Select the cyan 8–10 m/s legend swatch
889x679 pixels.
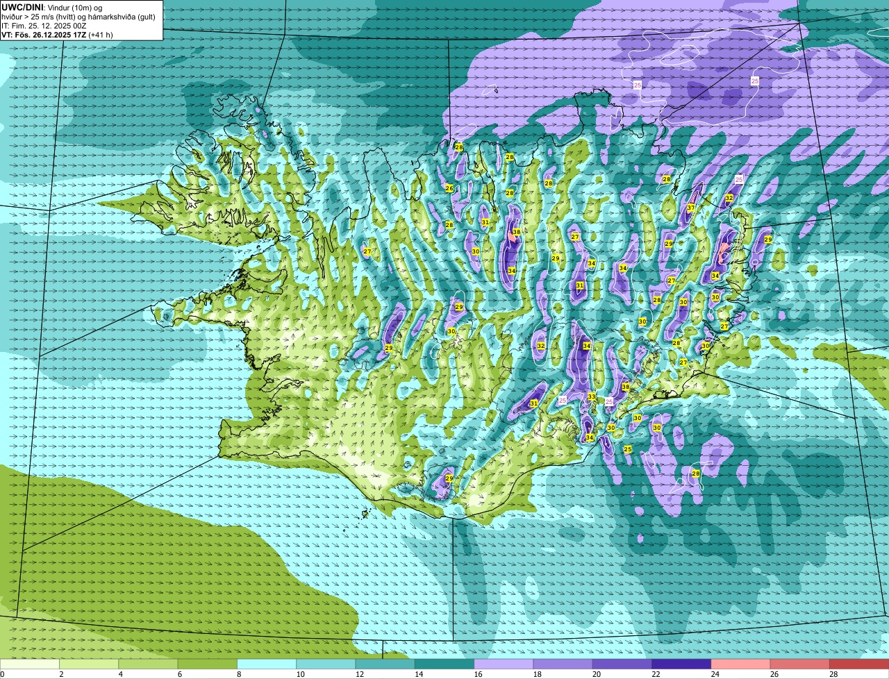click(x=267, y=664)
